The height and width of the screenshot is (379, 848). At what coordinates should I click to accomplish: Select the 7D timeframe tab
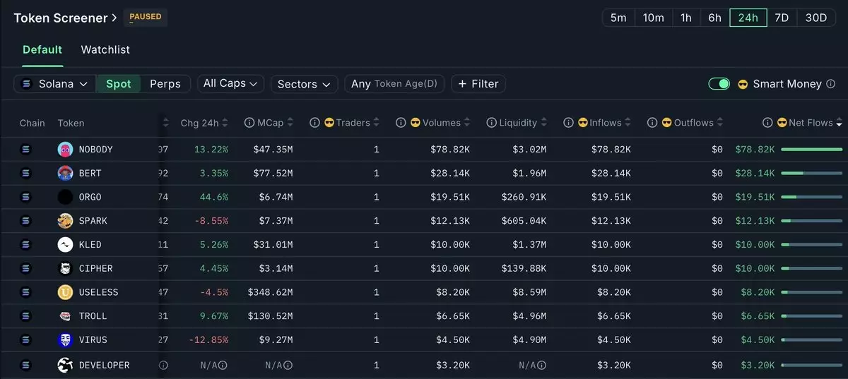click(x=782, y=18)
